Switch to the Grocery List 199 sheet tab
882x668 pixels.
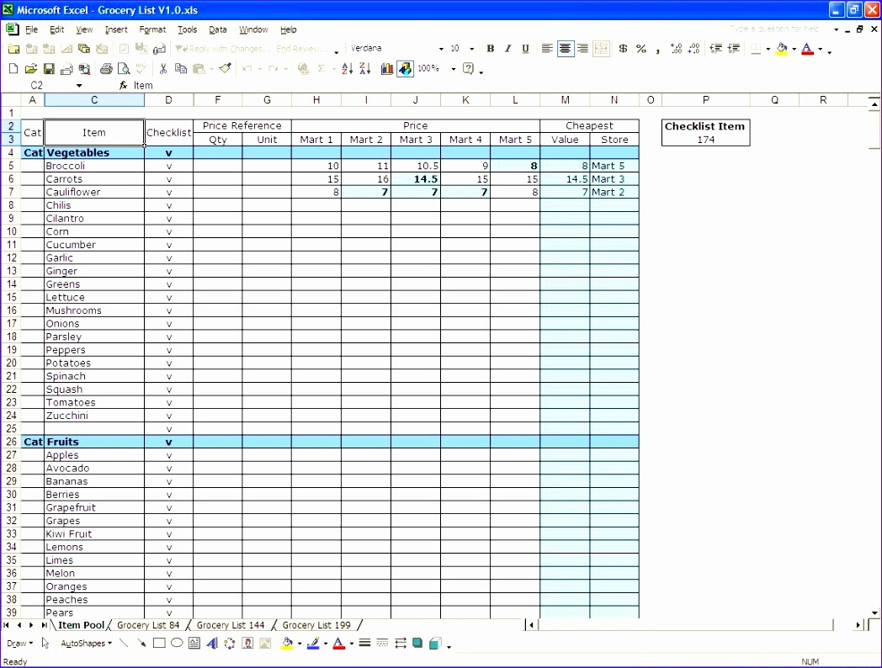(x=316, y=625)
